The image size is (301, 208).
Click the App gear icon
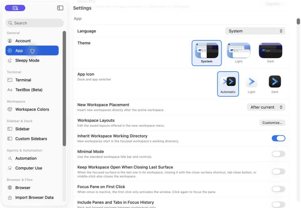(10, 50)
